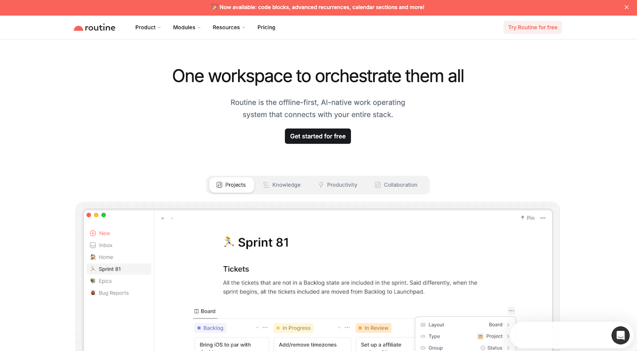The width and height of the screenshot is (637, 351).
Task: Pin the Sprint 81 page
Action: [x=528, y=218]
